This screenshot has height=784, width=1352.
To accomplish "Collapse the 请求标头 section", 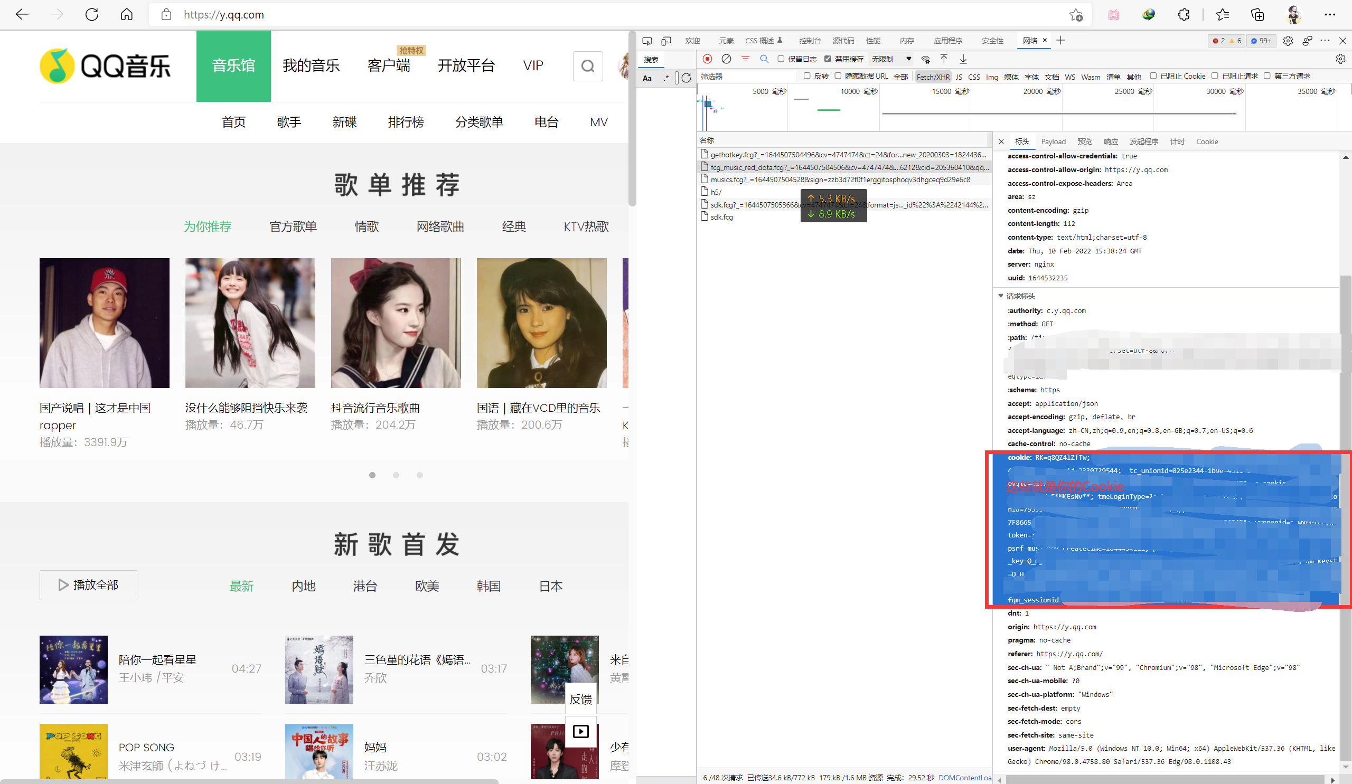I will pos(1001,296).
